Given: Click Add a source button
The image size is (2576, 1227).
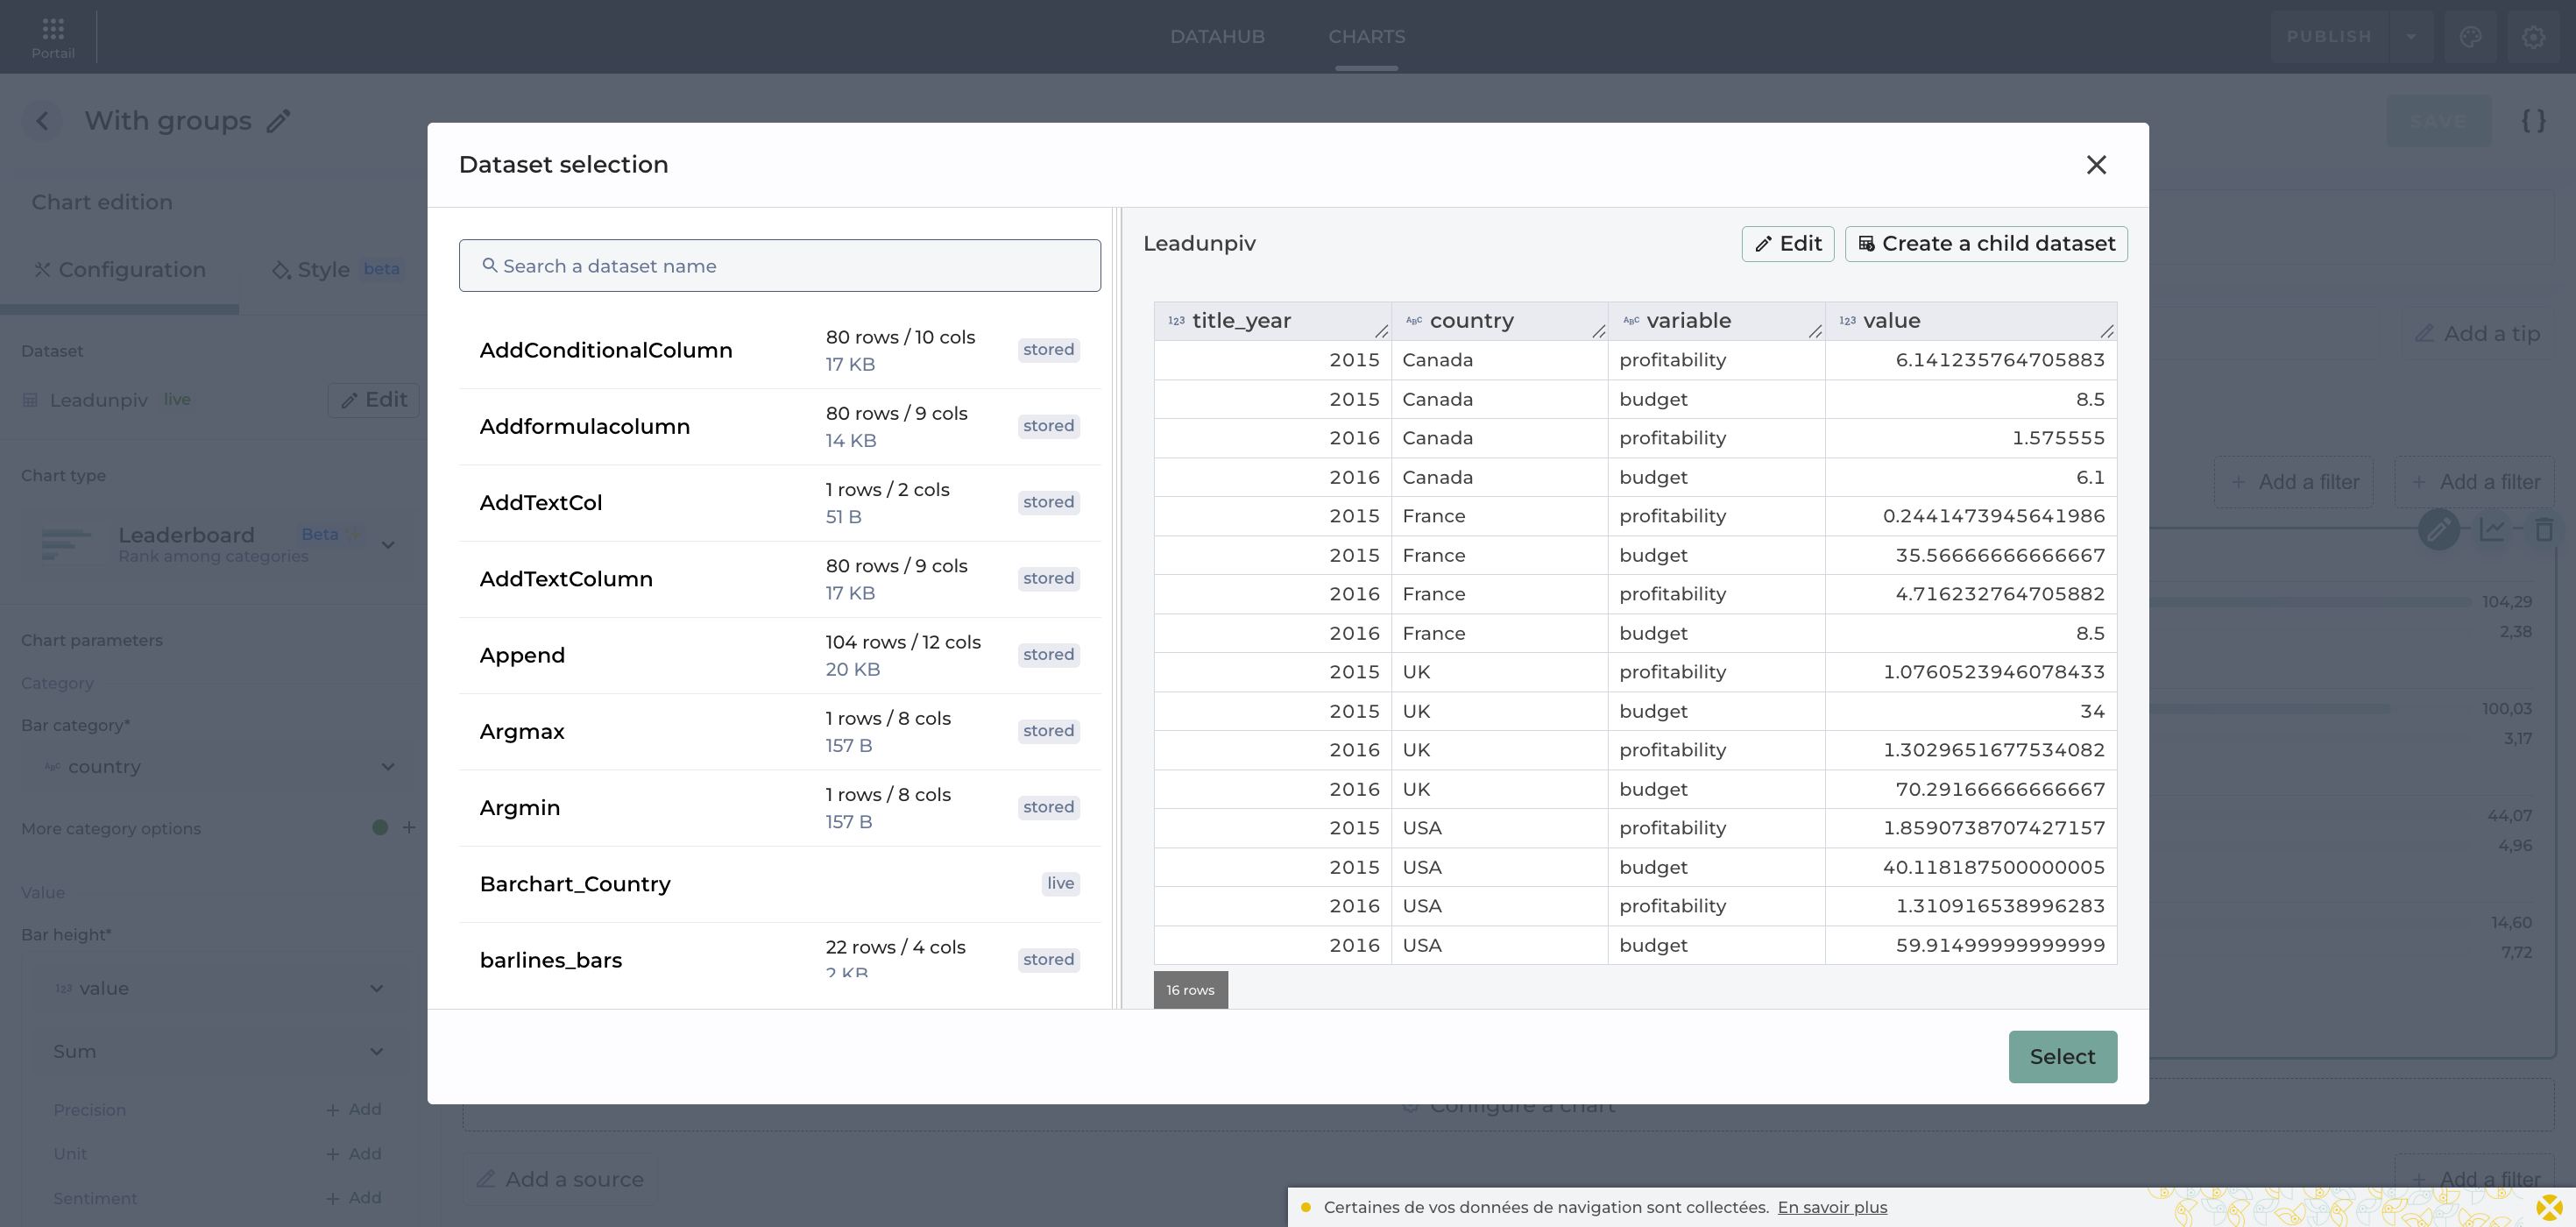Looking at the screenshot, I should [559, 1179].
